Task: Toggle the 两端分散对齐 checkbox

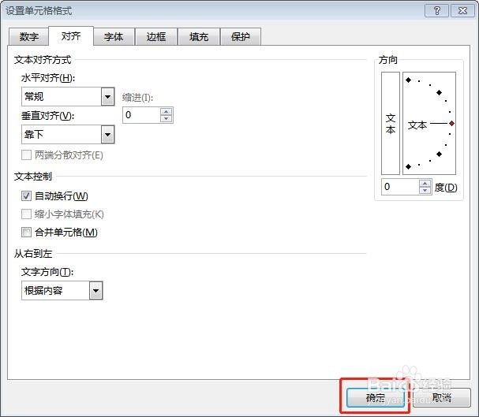Action: tap(26, 155)
